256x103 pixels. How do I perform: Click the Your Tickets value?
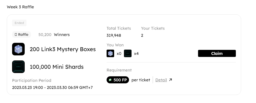[x=142, y=36]
